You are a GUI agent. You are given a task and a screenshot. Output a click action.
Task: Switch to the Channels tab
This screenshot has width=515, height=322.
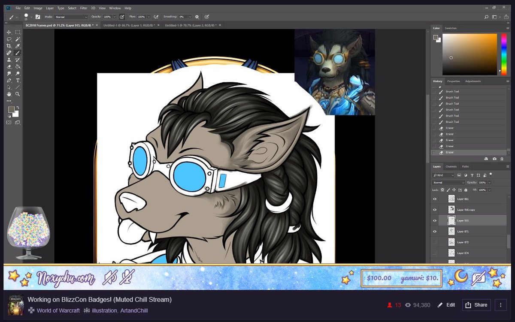[x=451, y=166]
